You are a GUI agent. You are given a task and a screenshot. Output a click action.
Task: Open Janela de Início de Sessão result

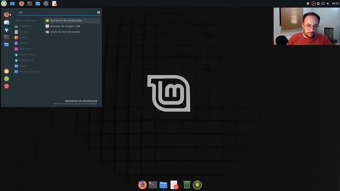(72, 32)
